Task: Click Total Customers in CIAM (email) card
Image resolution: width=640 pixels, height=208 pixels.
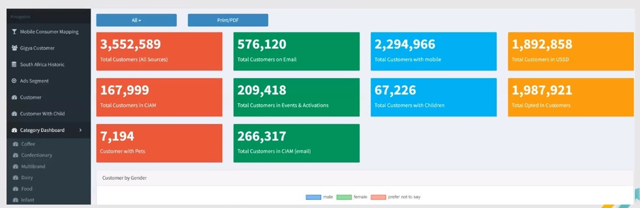Action: pyautogui.click(x=296, y=143)
